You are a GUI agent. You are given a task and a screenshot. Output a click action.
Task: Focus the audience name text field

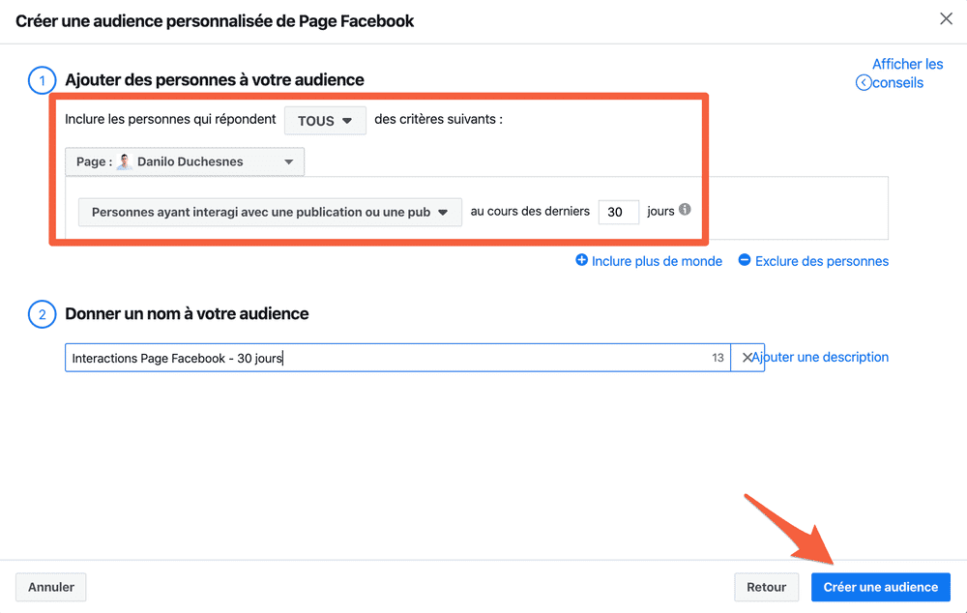387,358
